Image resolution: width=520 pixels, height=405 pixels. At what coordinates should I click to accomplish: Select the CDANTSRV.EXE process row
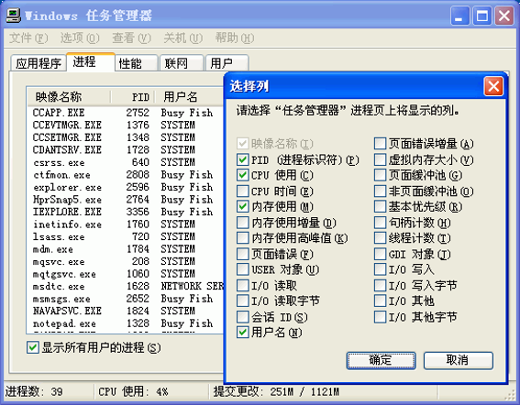(x=126, y=149)
